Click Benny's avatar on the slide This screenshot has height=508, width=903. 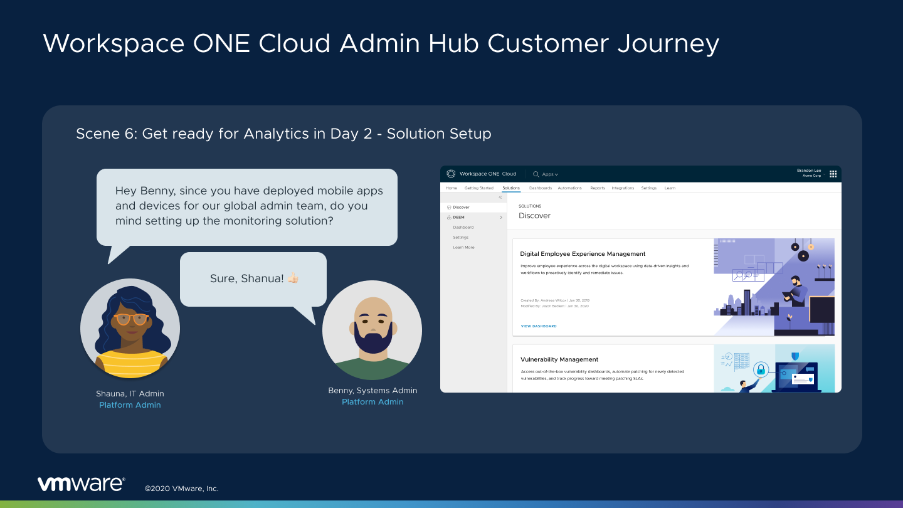[372, 330]
